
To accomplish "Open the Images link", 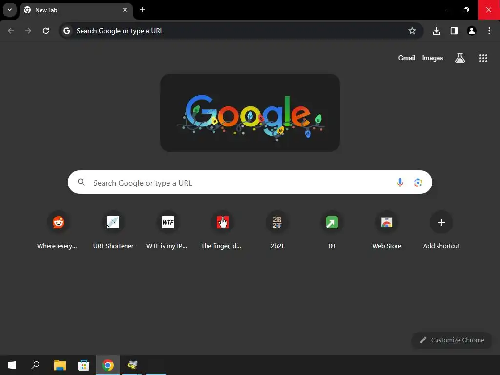I will (433, 58).
